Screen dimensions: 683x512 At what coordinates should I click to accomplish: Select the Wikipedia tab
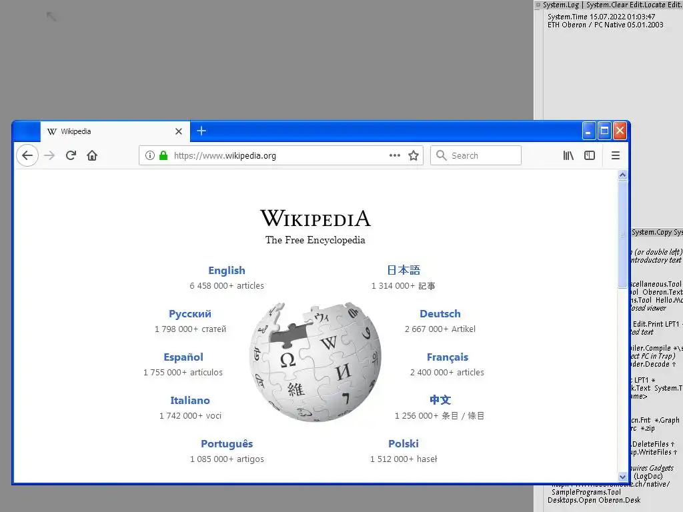coord(115,131)
